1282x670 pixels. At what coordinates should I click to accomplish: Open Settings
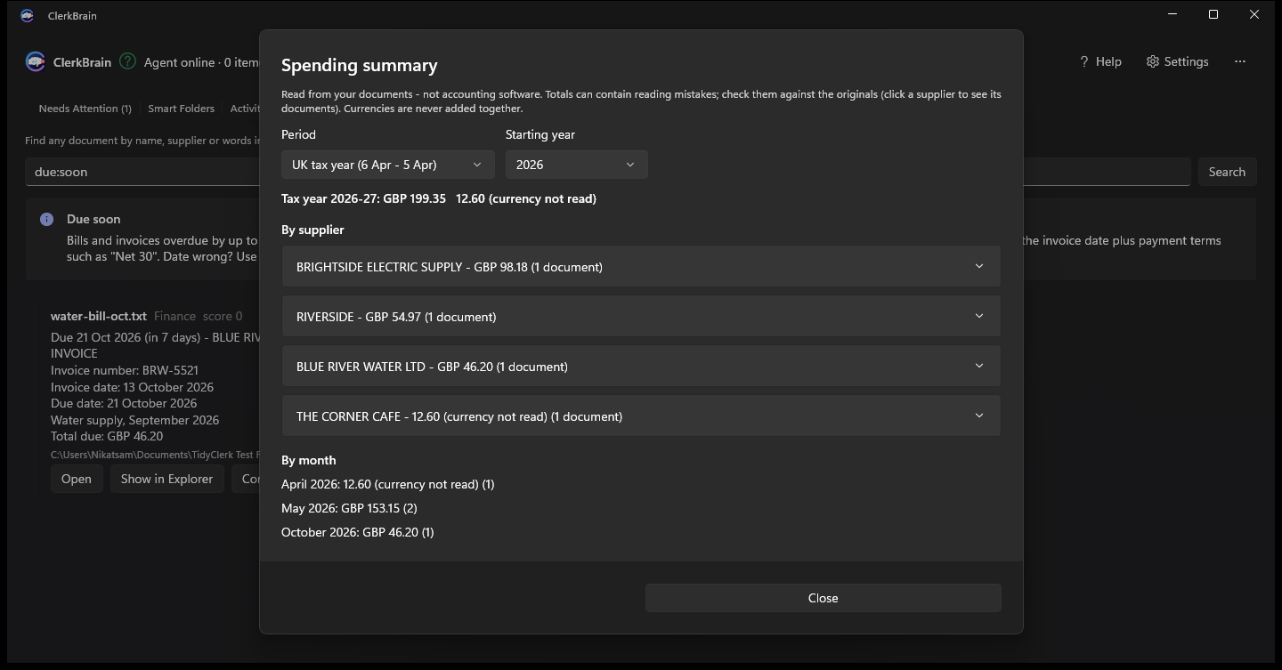pyautogui.click(x=1177, y=61)
